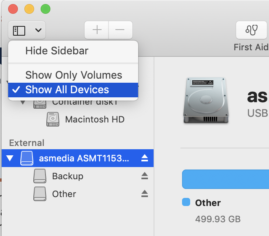
Task: Collapse the Container disk1 disclosure triangle
Action: (x=23, y=102)
